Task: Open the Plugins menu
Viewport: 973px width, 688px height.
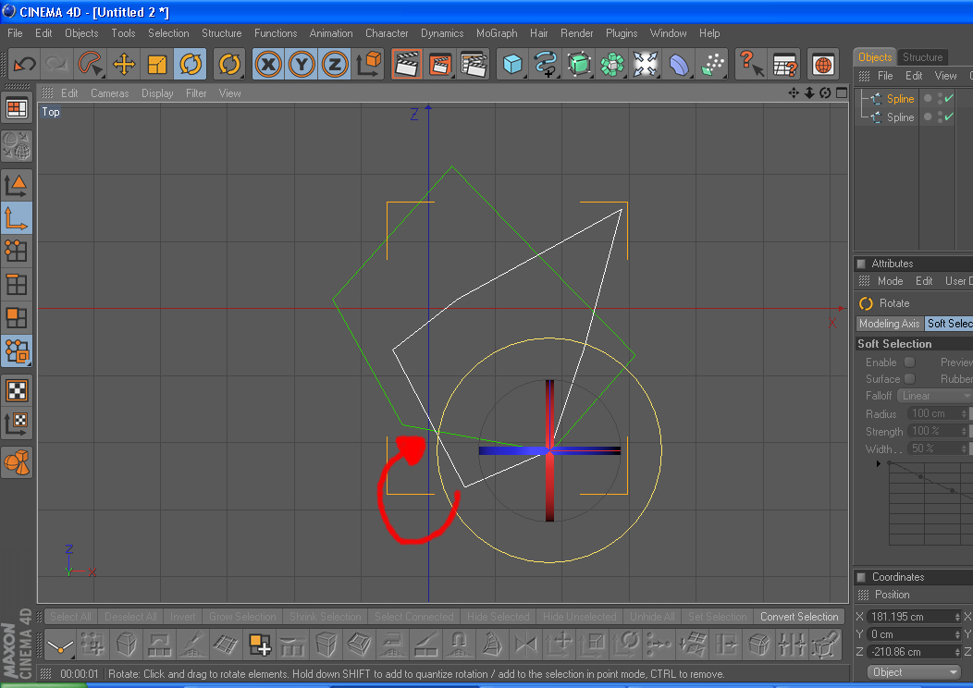Action: pyautogui.click(x=622, y=33)
